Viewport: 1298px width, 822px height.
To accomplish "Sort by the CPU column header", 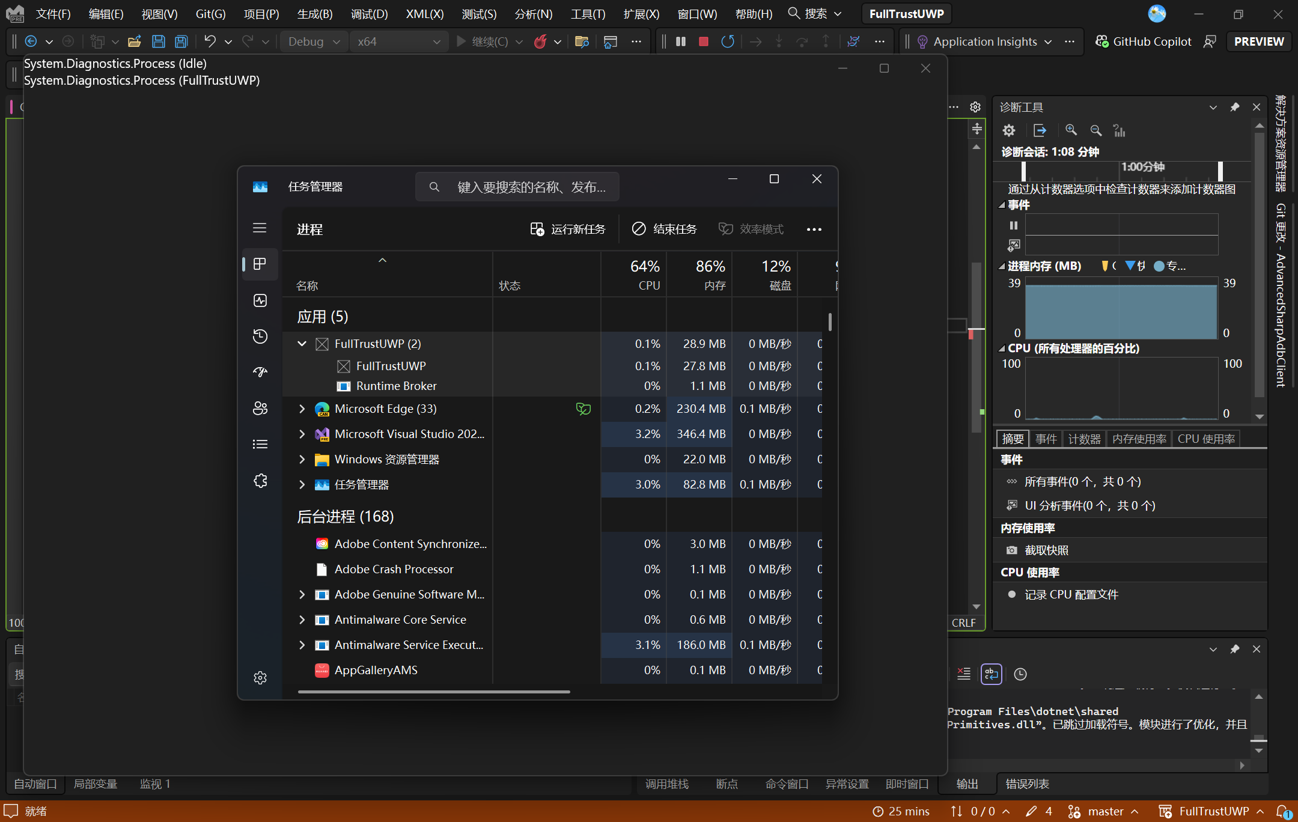I will coord(634,275).
